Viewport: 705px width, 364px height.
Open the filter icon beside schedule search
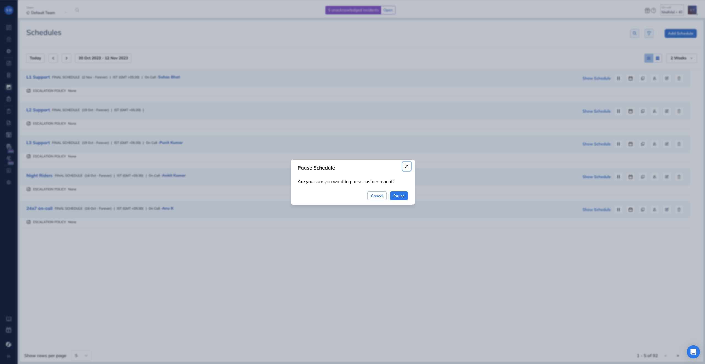coord(649,33)
